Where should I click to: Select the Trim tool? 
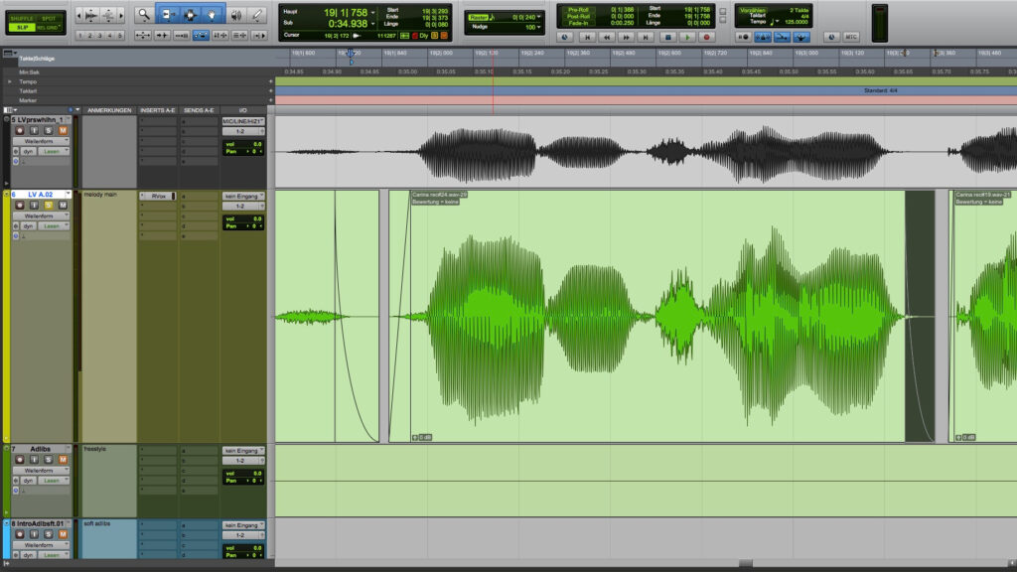167,14
